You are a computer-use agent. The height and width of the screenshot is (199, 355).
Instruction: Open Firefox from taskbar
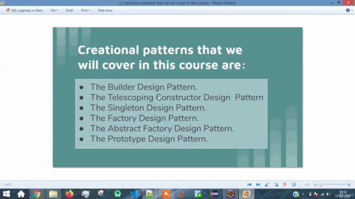[69, 194]
